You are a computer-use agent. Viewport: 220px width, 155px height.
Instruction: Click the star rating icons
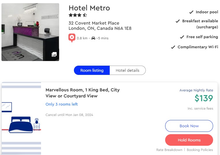[78, 15]
